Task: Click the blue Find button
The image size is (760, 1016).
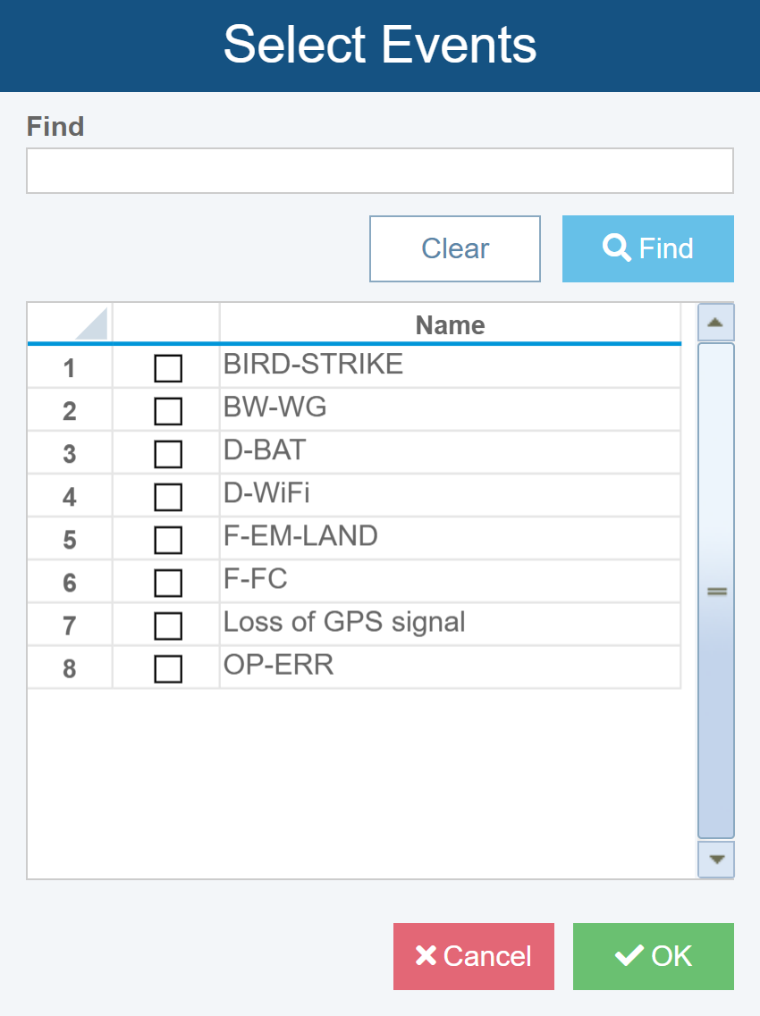Action: tap(647, 248)
